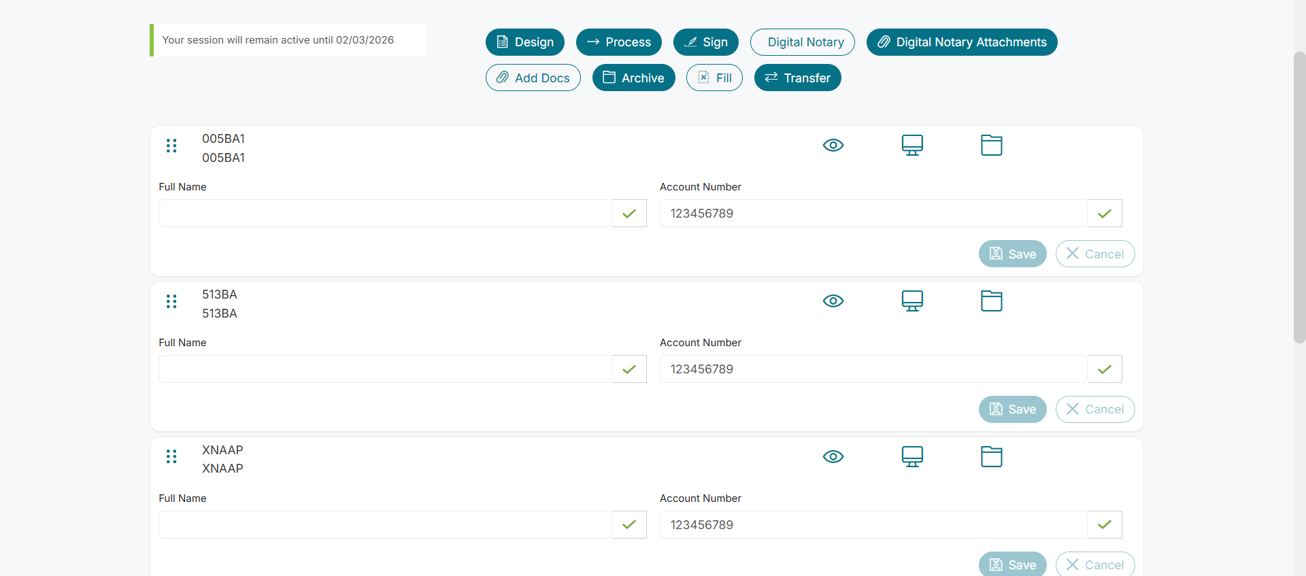The height and width of the screenshot is (576, 1306).
Task: Click the monitor icon in the 513BA row
Action: (x=912, y=301)
